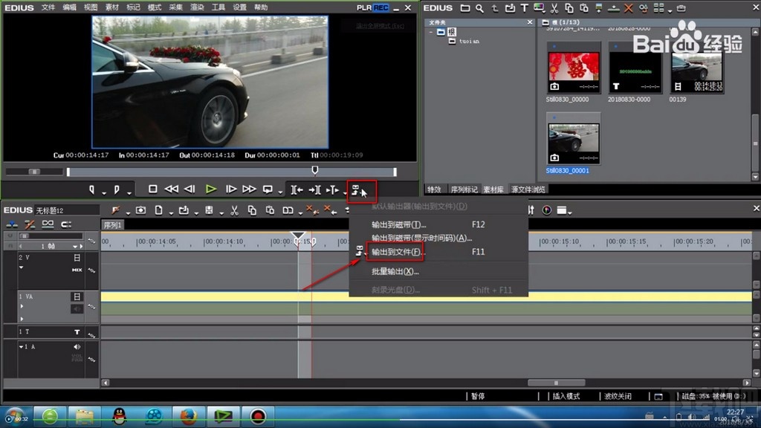This screenshot has height=428, width=761.
Task: Stop playback in the player
Action: tap(152, 189)
